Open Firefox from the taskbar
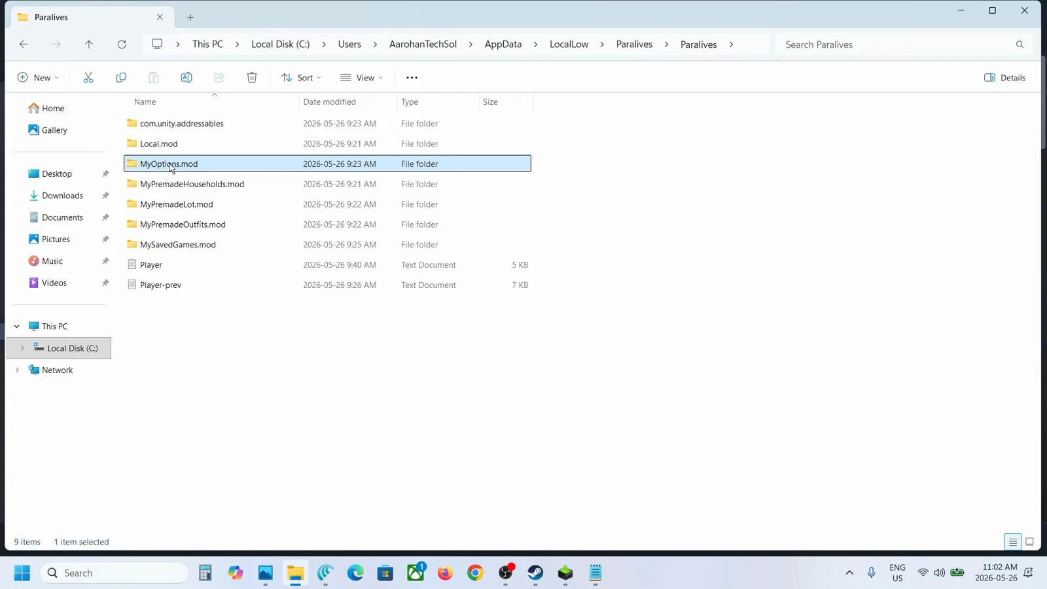This screenshot has width=1047, height=589. tap(446, 573)
